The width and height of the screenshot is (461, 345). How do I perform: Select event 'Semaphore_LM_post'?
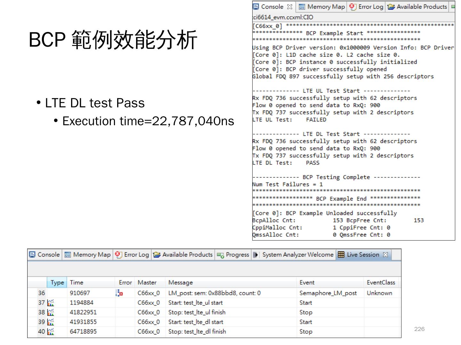(328, 293)
